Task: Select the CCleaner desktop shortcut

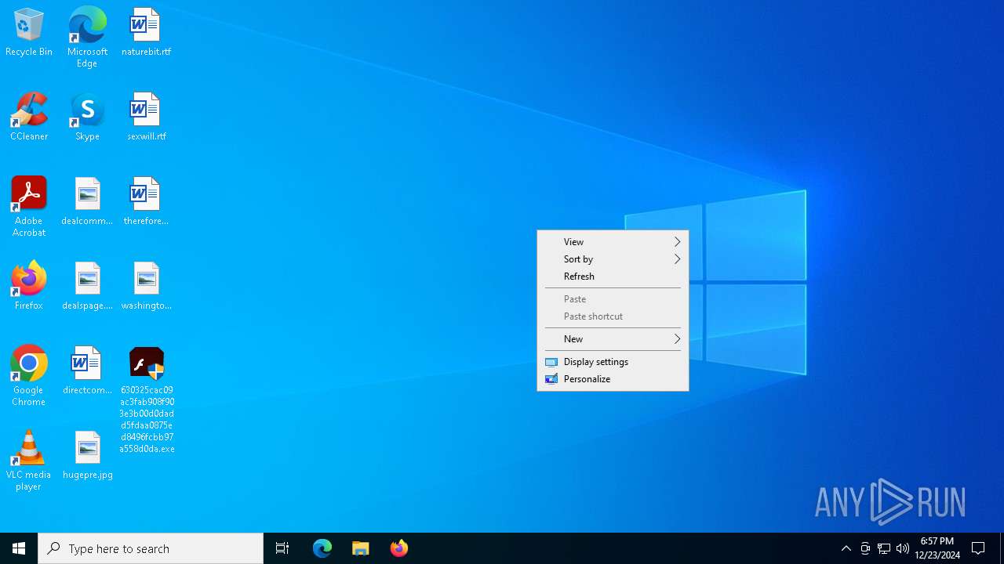Action: point(29,117)
